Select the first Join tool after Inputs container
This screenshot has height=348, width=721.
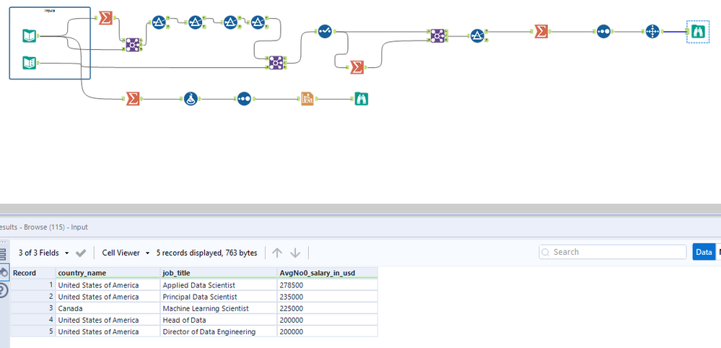134,45
